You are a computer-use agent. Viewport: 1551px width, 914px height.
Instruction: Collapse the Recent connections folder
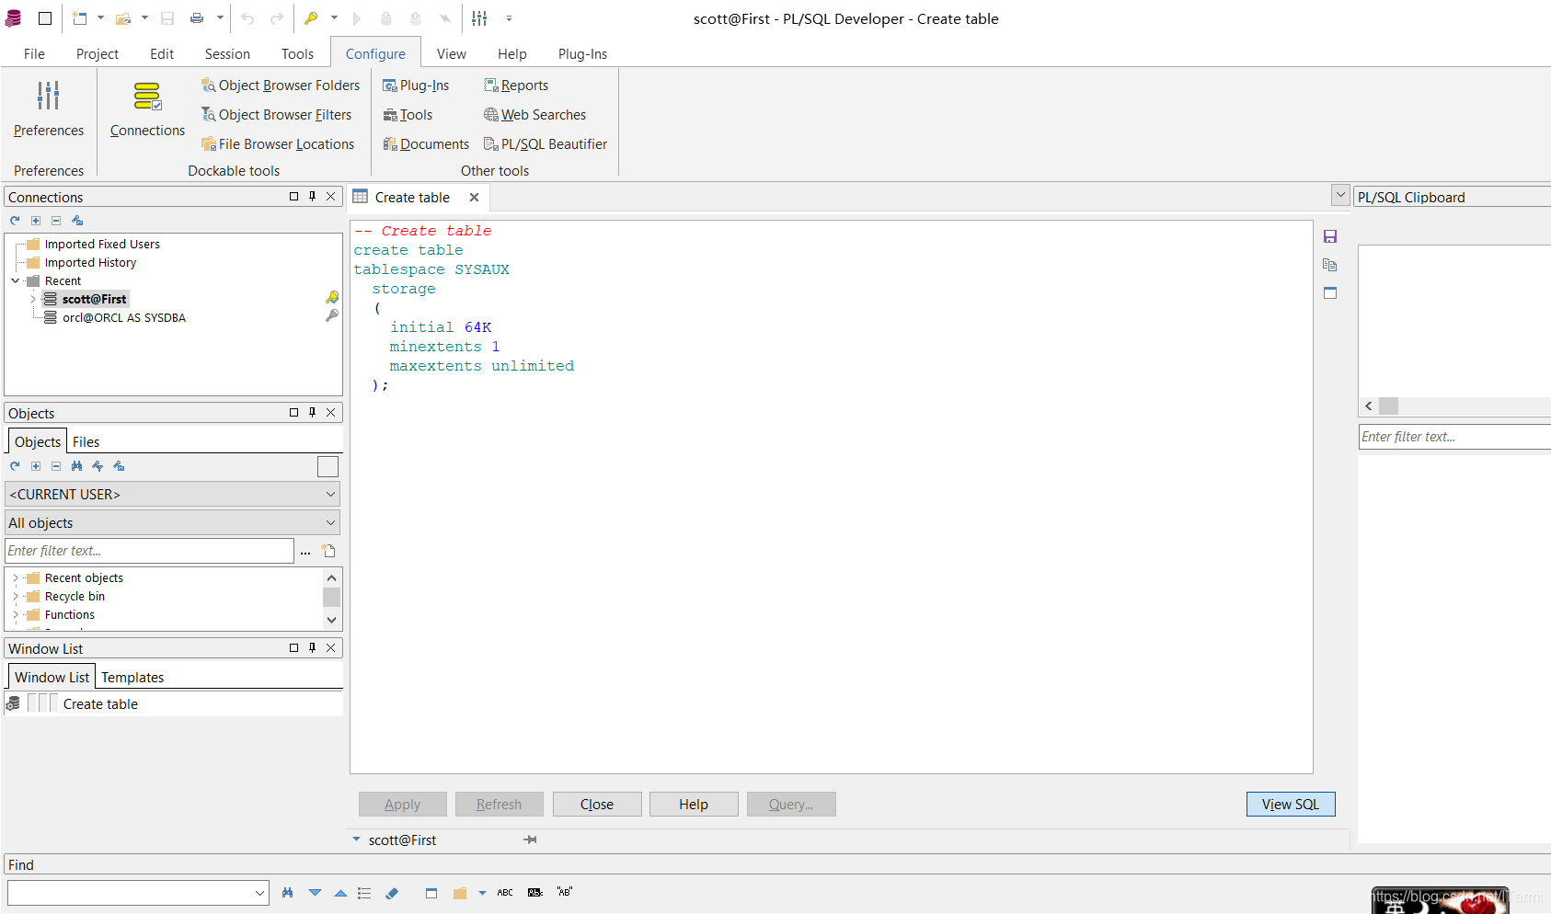[x=16, y=280]
